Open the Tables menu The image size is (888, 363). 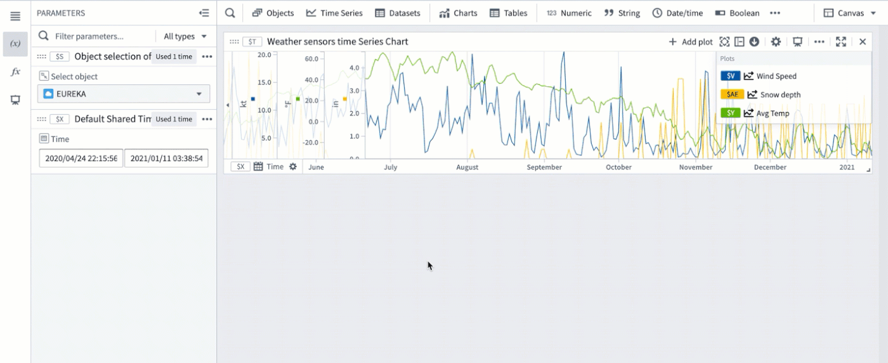508,13
